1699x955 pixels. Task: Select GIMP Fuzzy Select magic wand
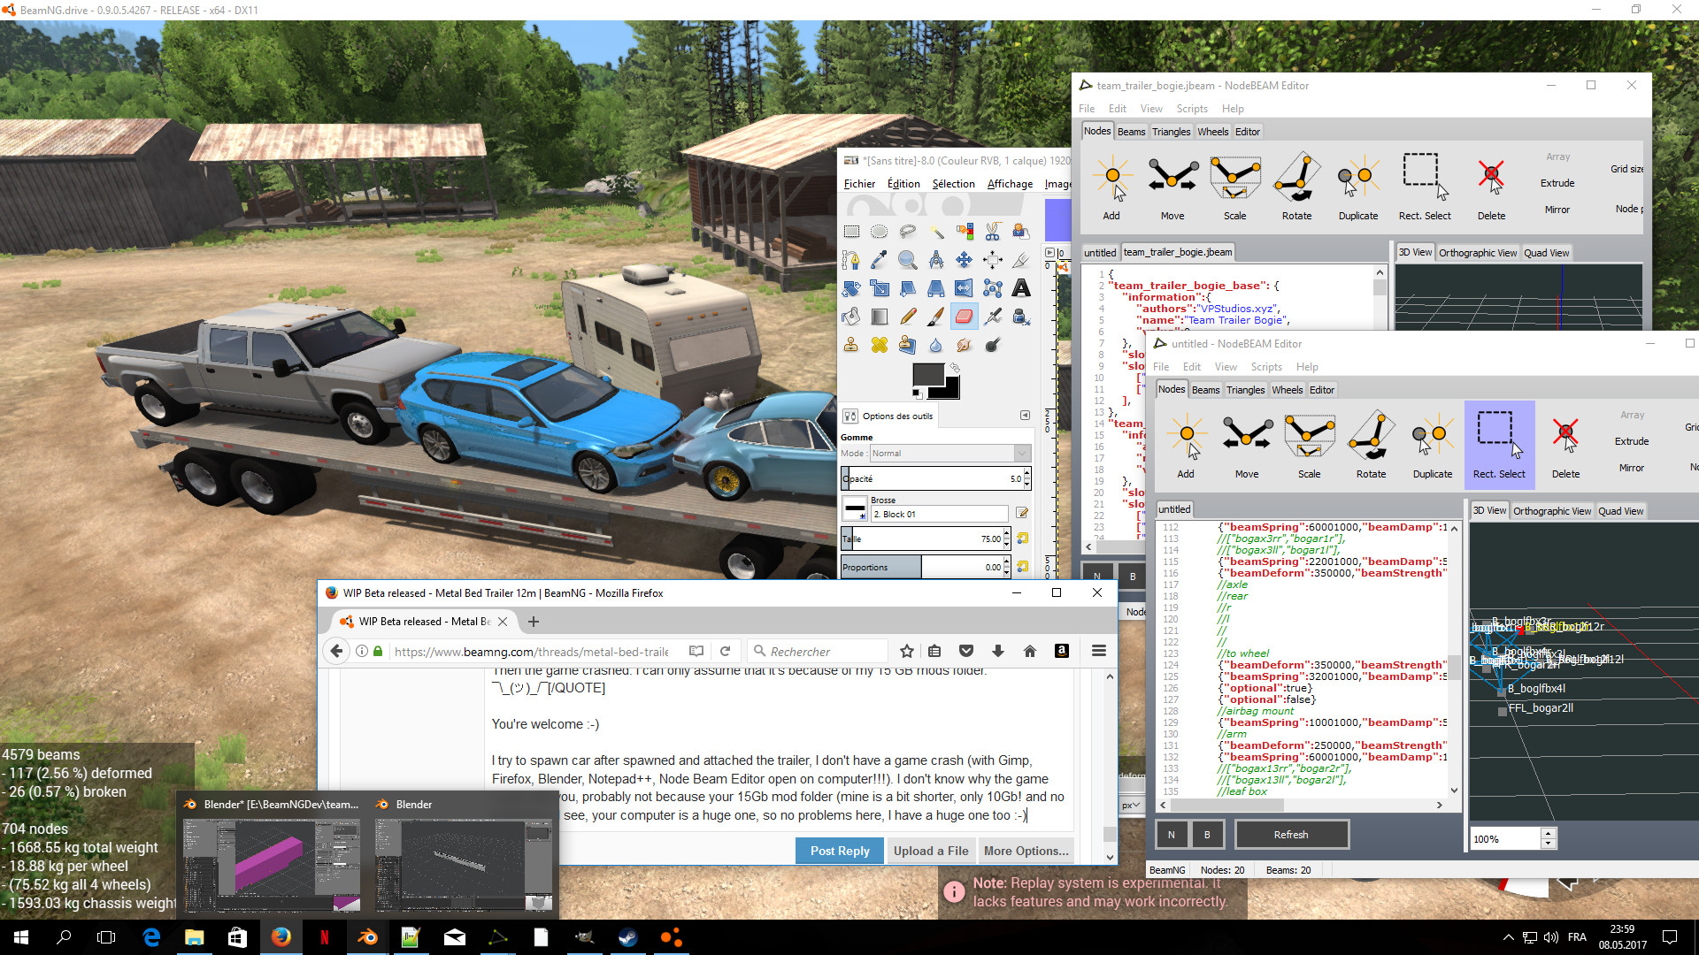click(936, 232)
